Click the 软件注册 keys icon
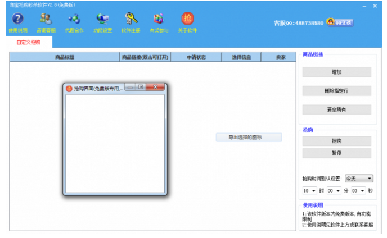The width and height of the screenshot is (387, 238). pos(131,19)
